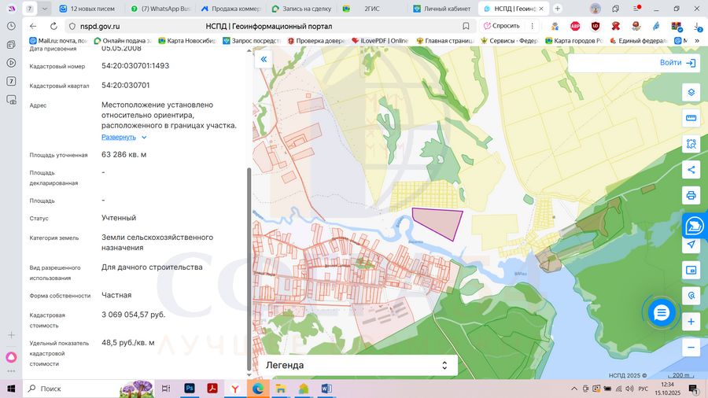Image resolution: width=708 pixels, height=398 pixels.
Task: Activate the area selection search tool
Action: pos(691,144)
